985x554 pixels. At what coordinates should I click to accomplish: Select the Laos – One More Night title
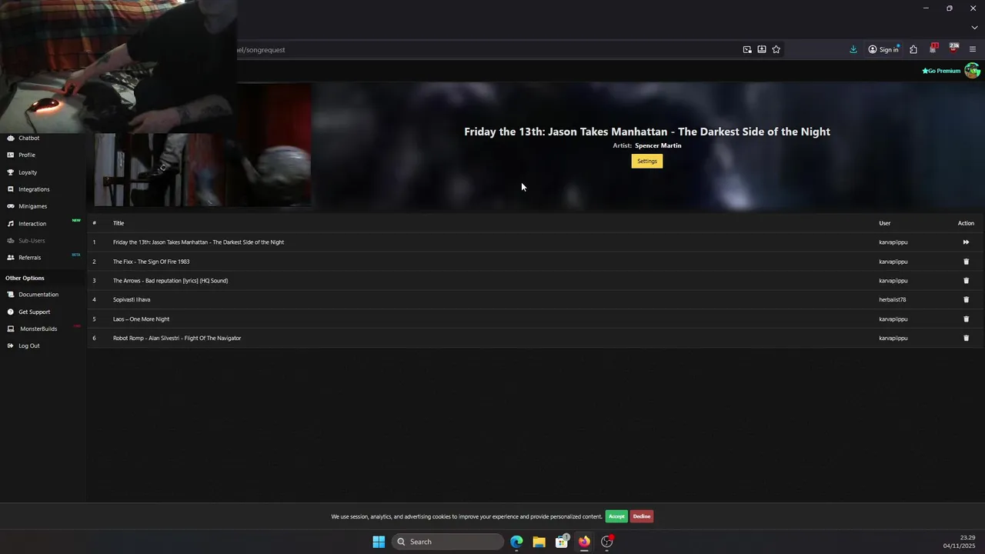[x=141, y=319]
